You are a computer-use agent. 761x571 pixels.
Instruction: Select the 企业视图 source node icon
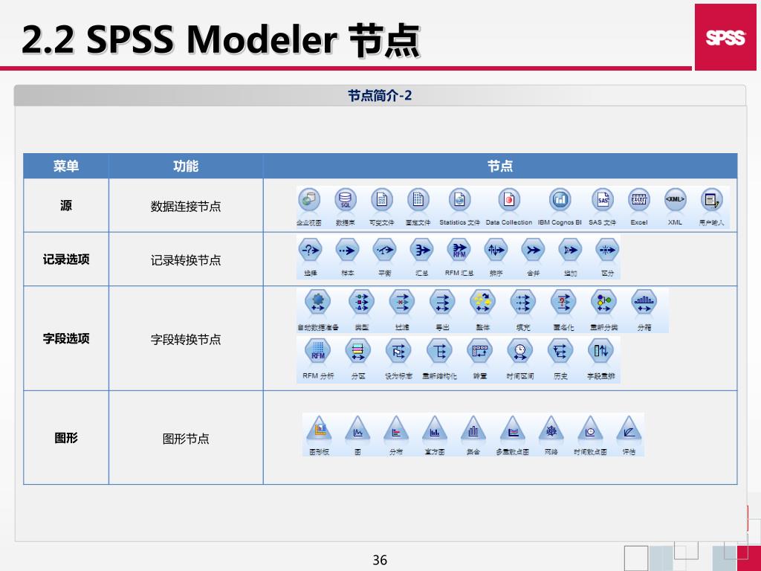[x=309, y=199]
